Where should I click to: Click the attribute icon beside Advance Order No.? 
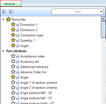17,72
